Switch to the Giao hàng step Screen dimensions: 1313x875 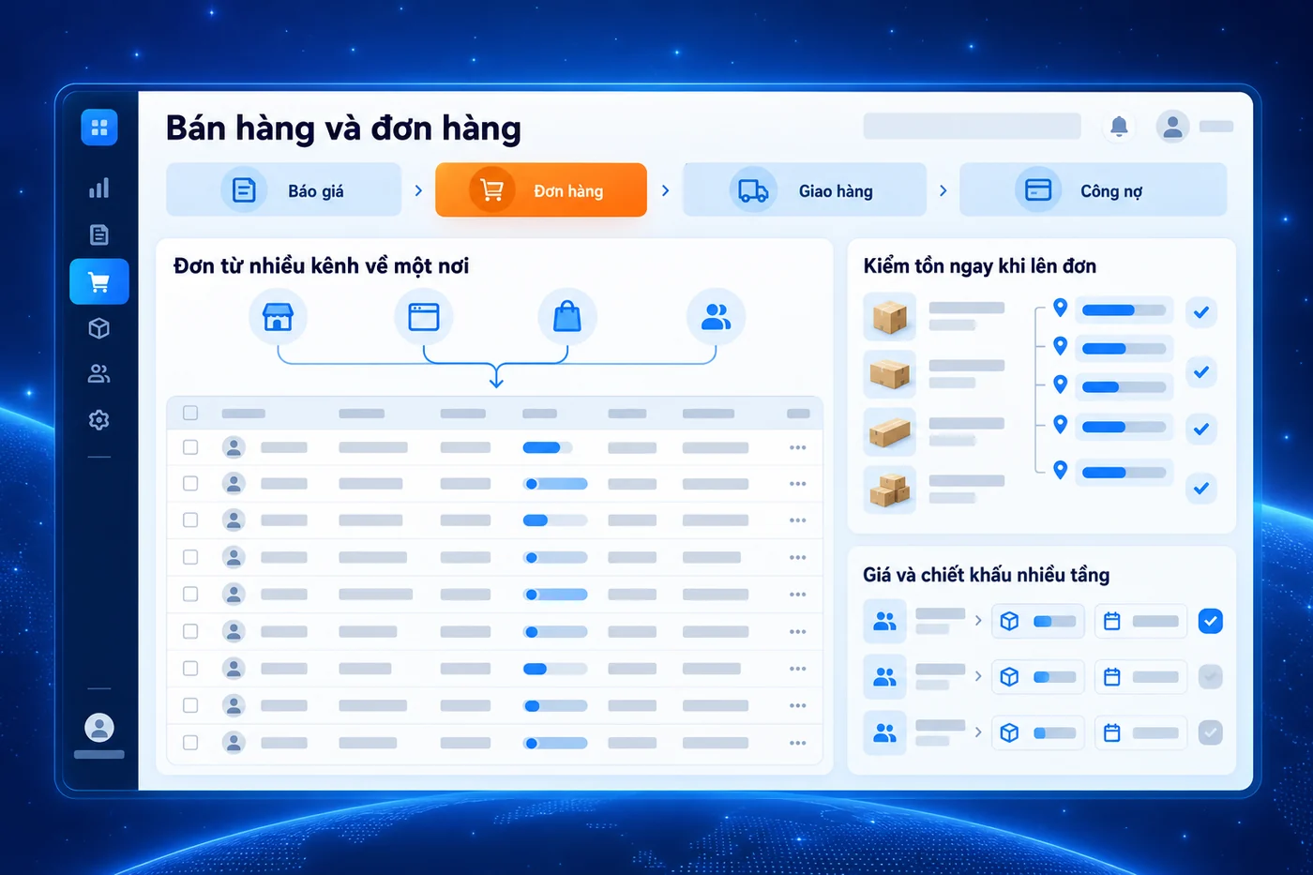pos(805,190)
